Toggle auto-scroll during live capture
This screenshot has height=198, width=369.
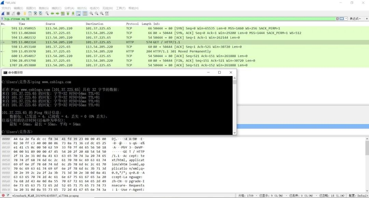[x=79, y=13]
